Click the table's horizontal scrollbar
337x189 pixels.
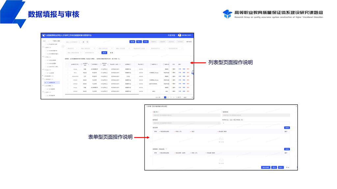102,94
